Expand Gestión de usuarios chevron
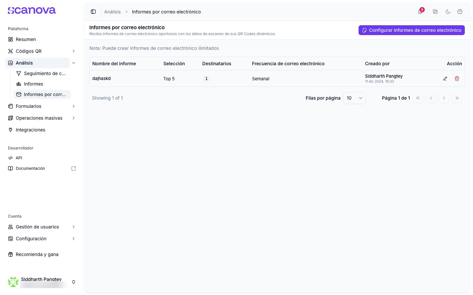The width and height of the screenshot is (473, 295). pyautogui.click(x=74, y=227)
